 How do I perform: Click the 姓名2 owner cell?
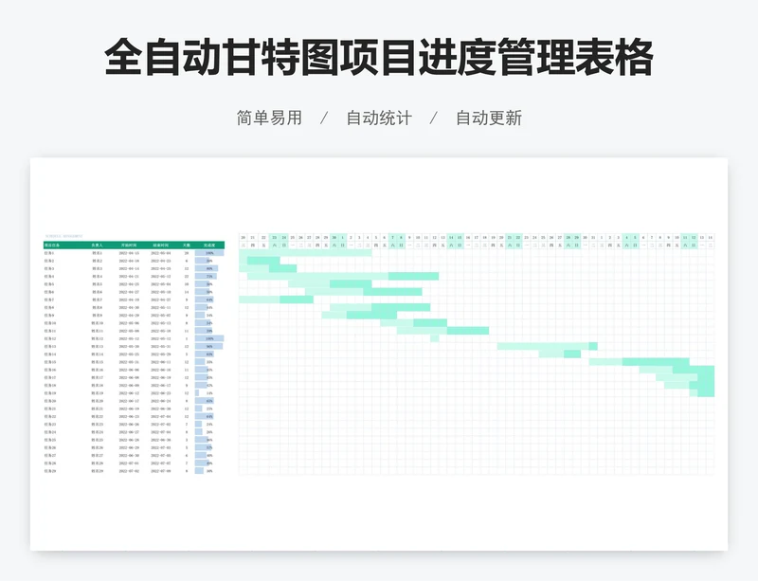[x=98, y=261]
